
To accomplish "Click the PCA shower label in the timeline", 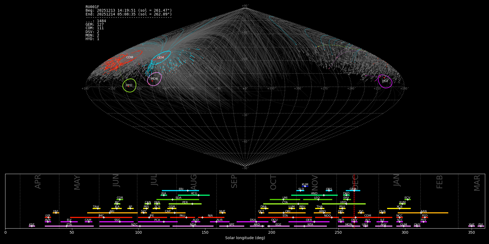I will coord(157,220).
